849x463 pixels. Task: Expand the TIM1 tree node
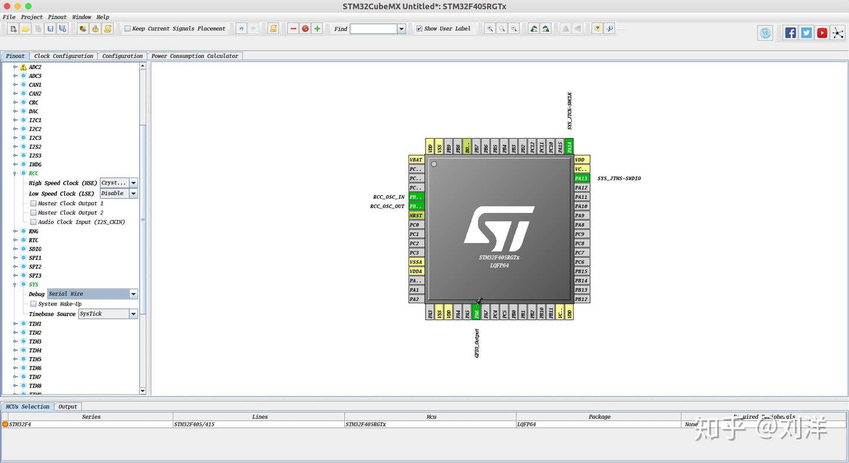click(16, 324)
